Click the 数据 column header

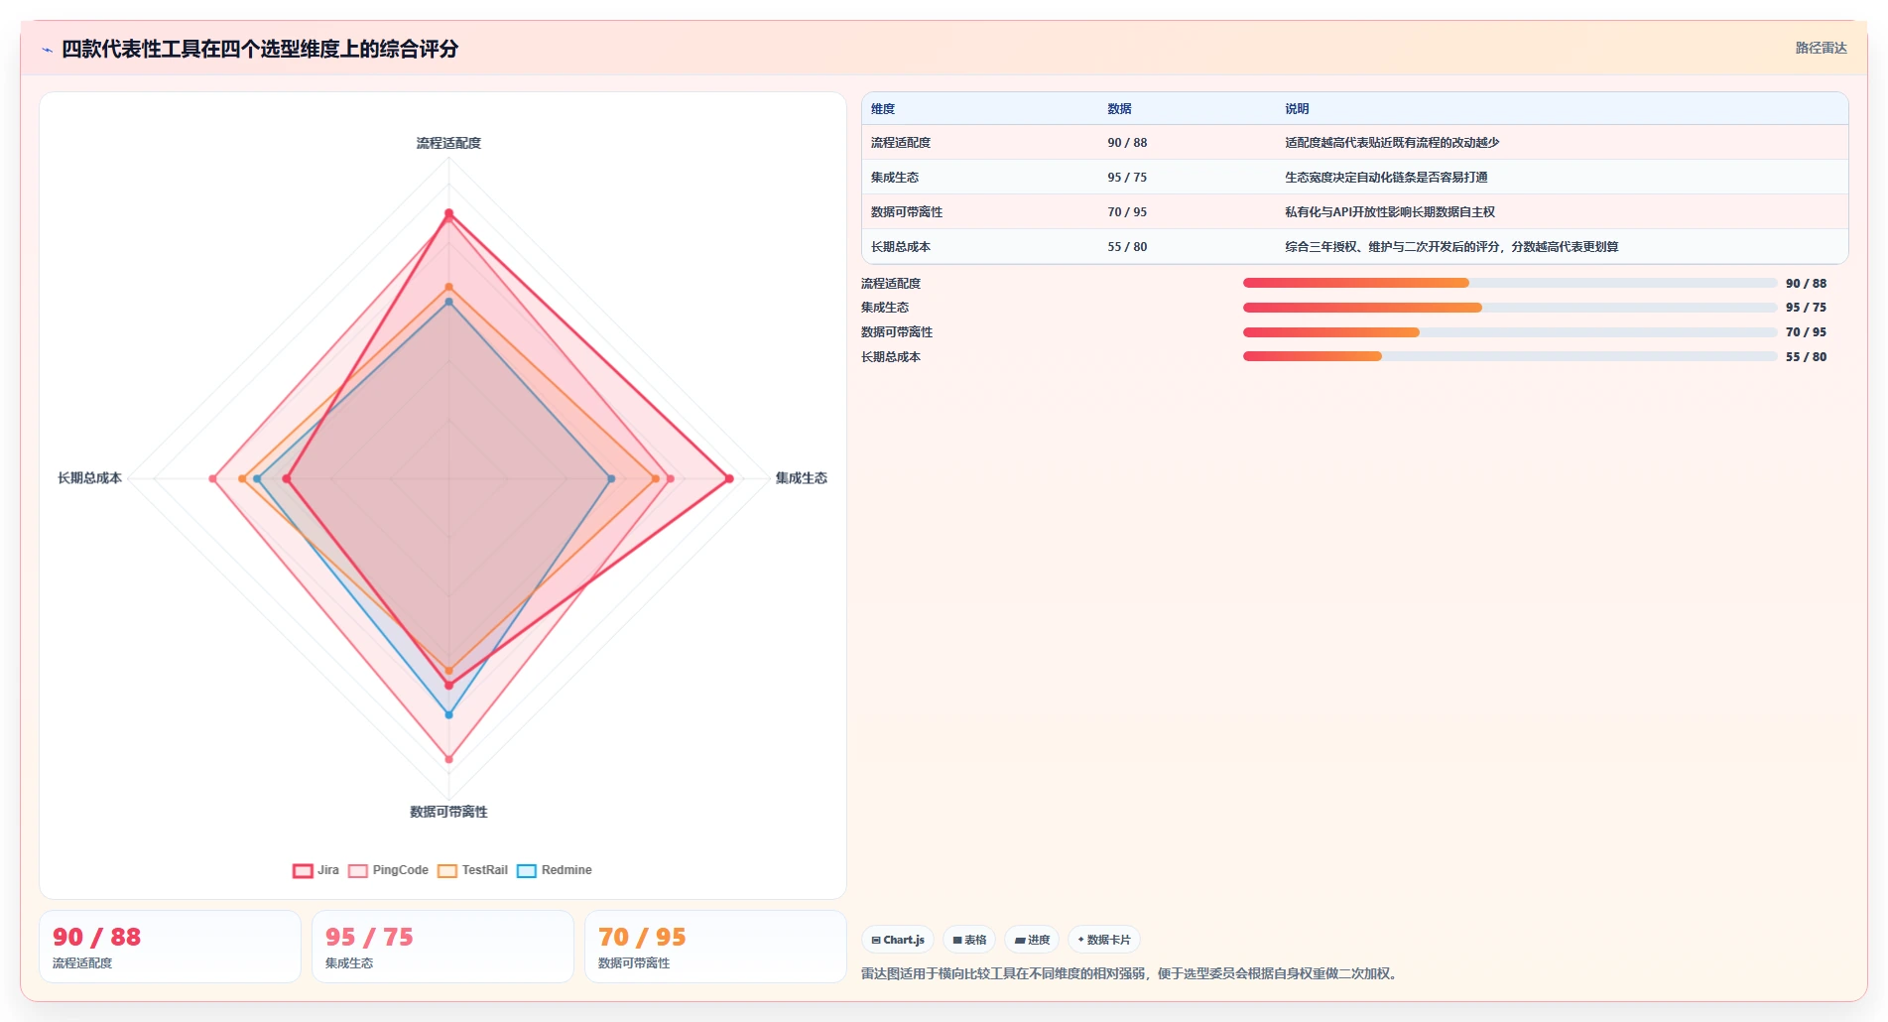click(1119, 109)
